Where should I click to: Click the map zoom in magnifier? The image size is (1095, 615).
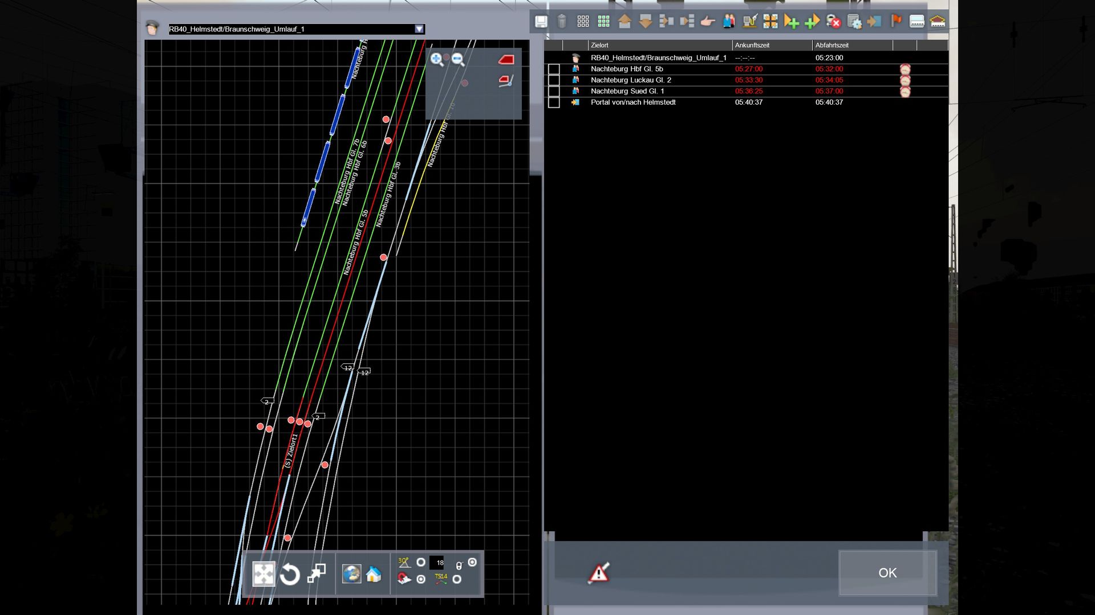point(437,59)
